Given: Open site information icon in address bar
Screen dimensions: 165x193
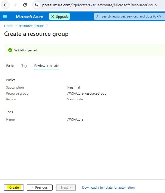Looking at the screenshot, I should 37,5.
